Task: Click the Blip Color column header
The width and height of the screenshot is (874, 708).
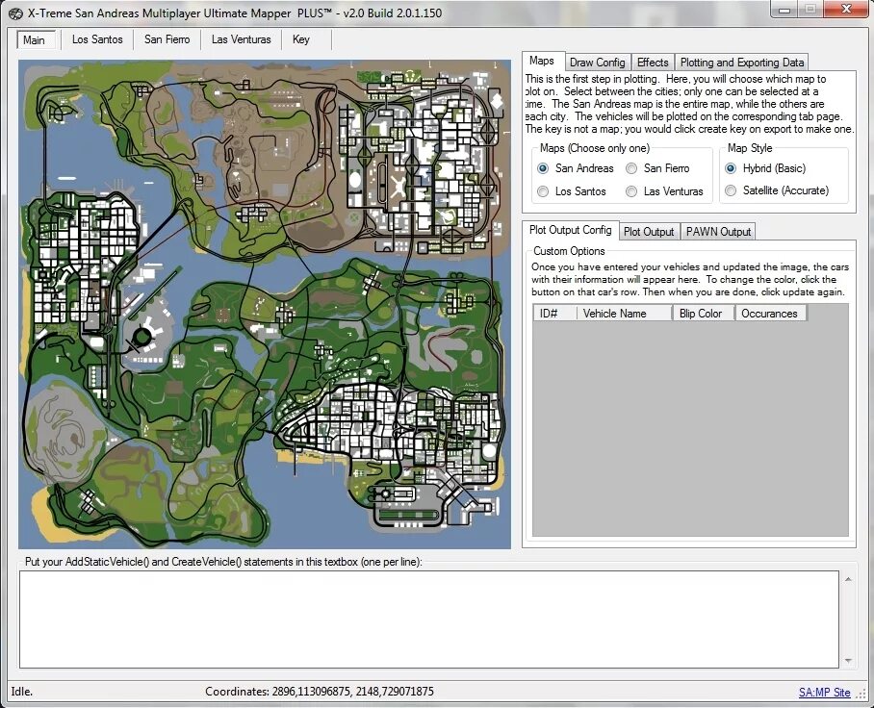Action: 704,314
